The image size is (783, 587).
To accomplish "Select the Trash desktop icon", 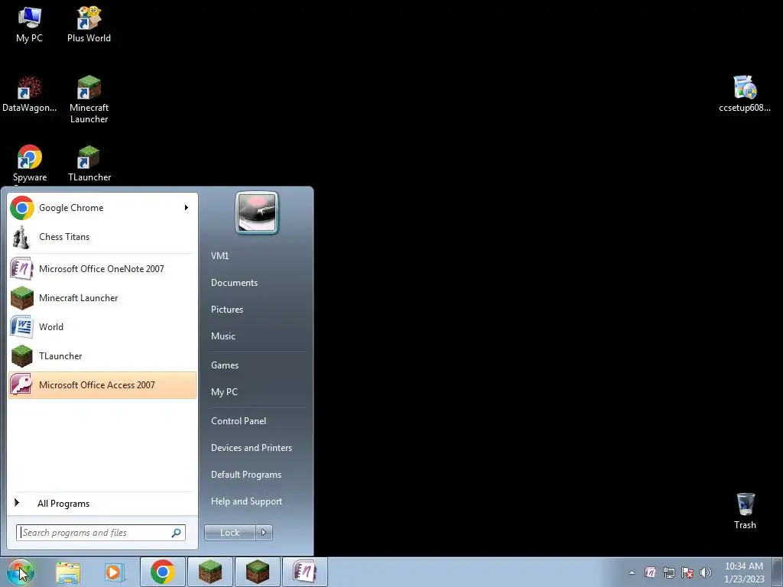I will point(745,511).
